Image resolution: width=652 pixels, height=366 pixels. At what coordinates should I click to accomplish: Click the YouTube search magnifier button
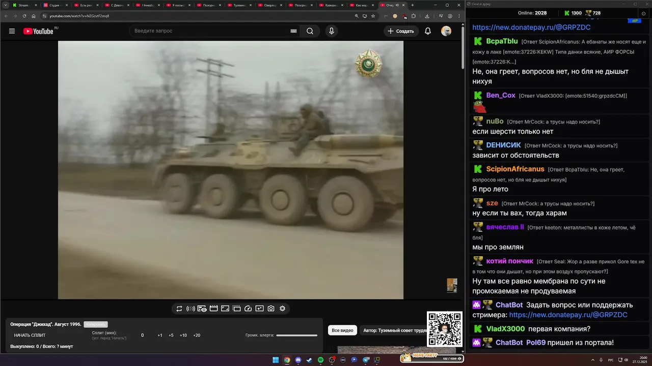310,31
